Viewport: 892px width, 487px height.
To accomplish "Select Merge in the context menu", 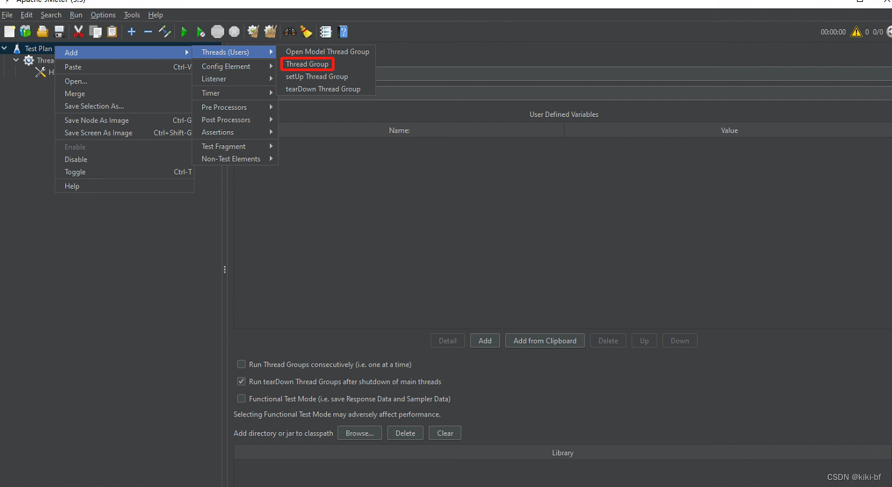I will pos(124,94).
